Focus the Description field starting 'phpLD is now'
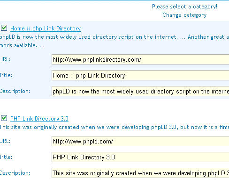229x193 pixels. pos(140,91)
